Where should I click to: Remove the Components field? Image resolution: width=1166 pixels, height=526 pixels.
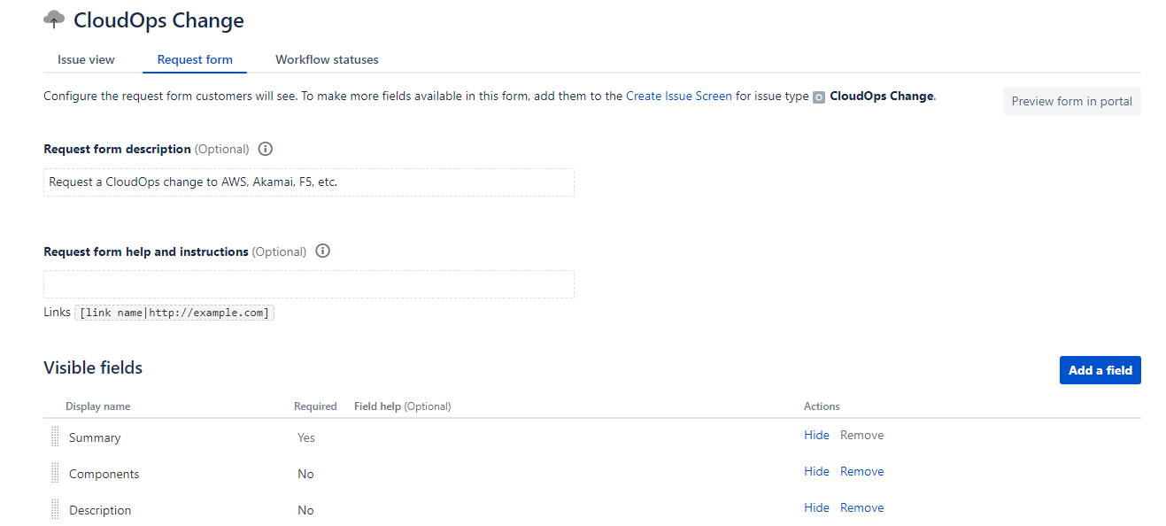click(x=861, y=471)
